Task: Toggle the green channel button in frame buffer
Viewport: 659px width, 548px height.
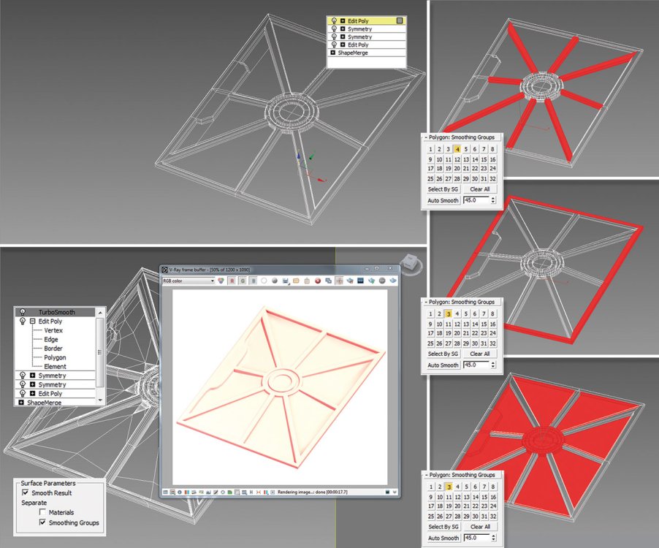Action: tap(243, 281)
